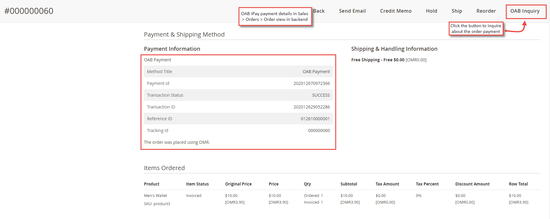Select Transaction ID value 202012629052286

tap(312, 107)
